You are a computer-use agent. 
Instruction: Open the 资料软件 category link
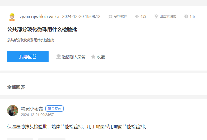(120, 17)
